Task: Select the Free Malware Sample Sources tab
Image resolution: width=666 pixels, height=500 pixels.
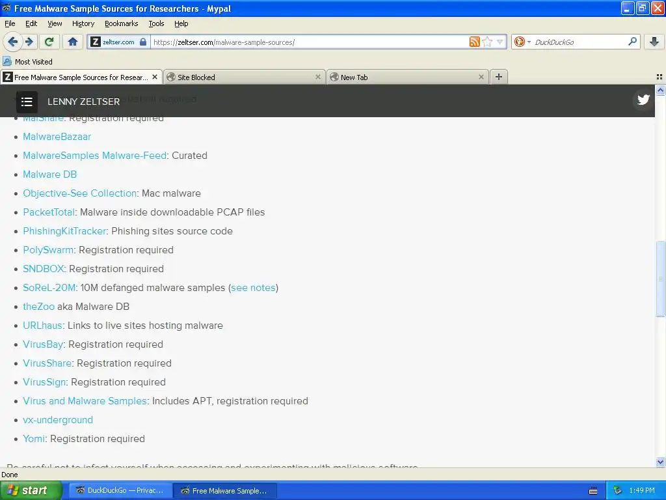Action: tap(81, 77)
